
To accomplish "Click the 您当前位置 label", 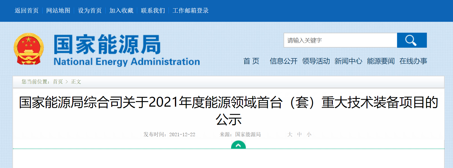I will click(35, 82).
